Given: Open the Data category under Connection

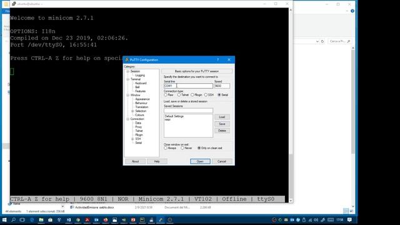Looking at the screenshot, I should point(138,123).
